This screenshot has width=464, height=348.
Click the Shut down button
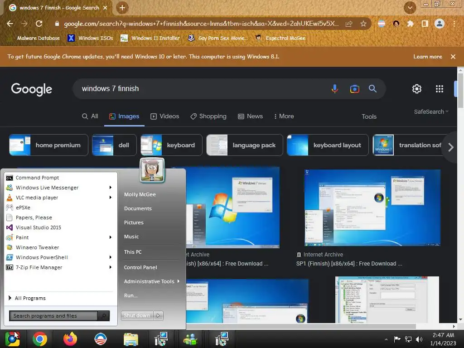(x=137, y=316)
